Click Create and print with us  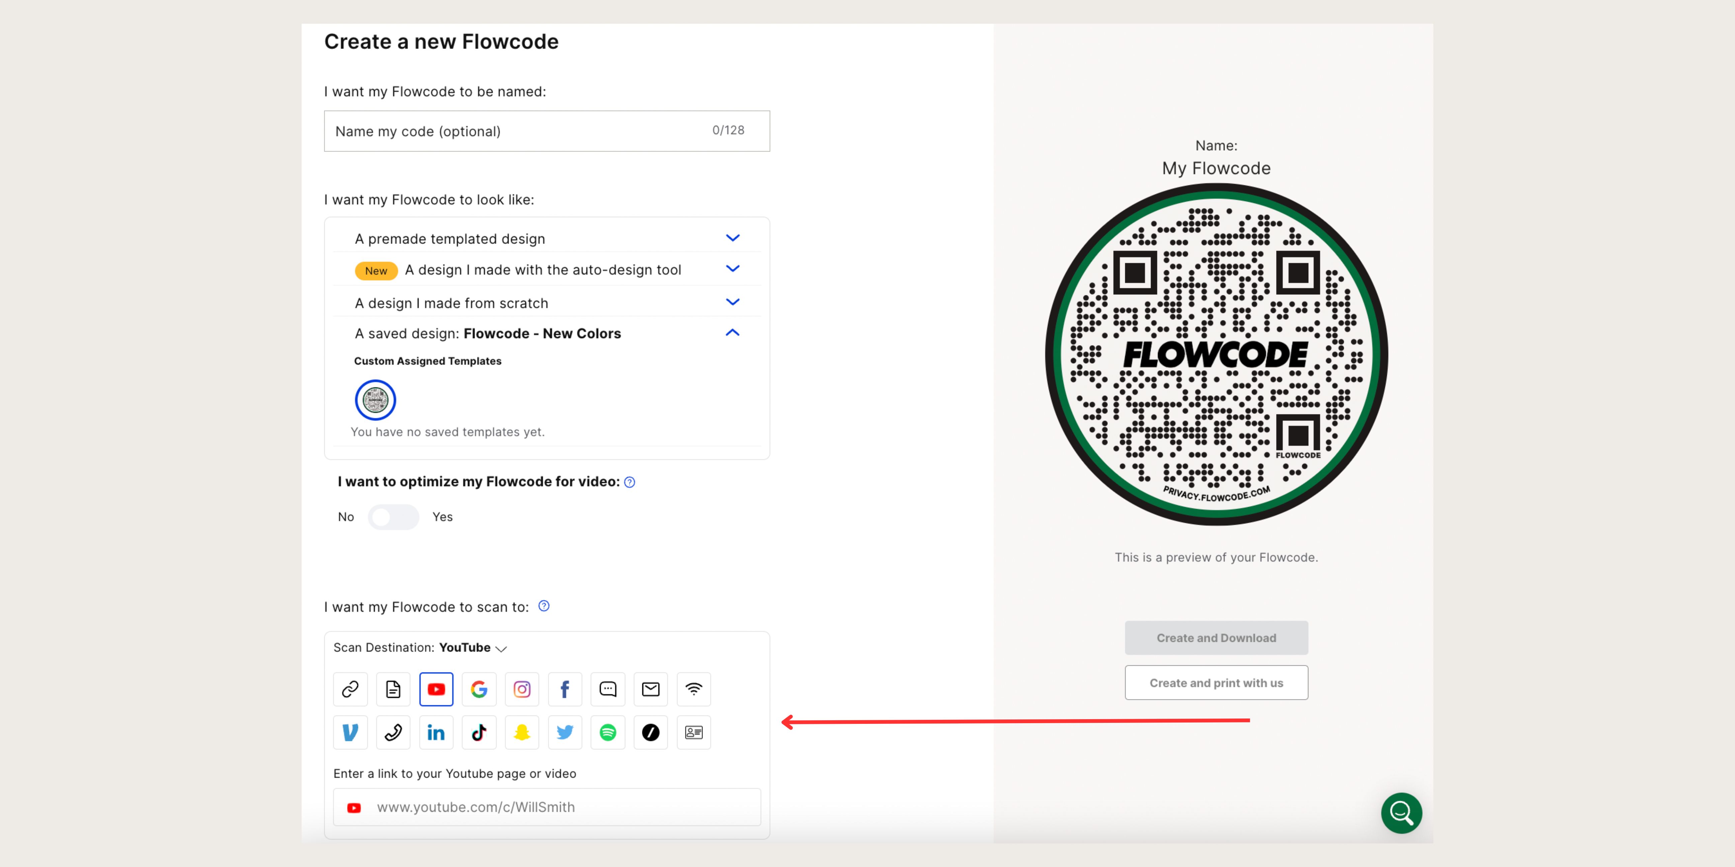pyautogui.click(x=1216, y=683)
